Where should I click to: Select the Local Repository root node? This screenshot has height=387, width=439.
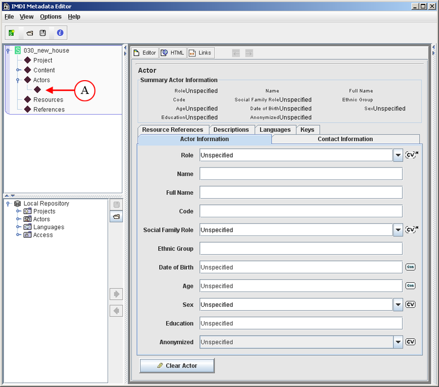click(x=42, y=203)
